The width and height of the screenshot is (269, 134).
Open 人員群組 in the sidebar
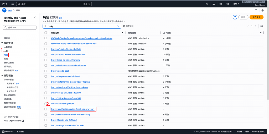coord(8,47)
